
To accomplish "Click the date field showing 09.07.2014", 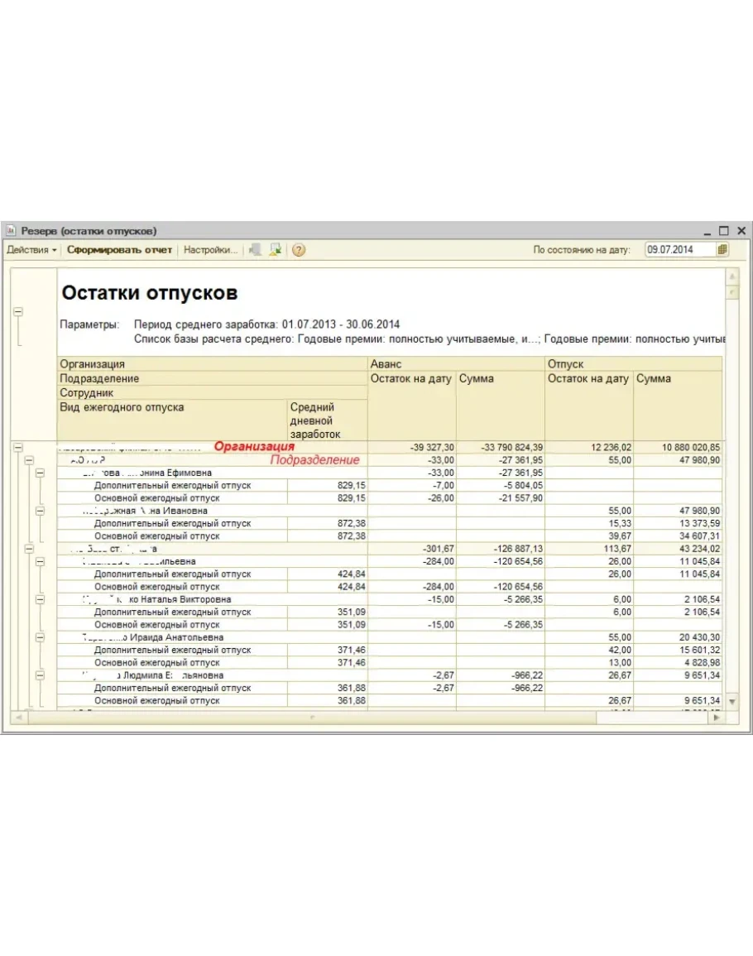I will [x=680, y=250].
